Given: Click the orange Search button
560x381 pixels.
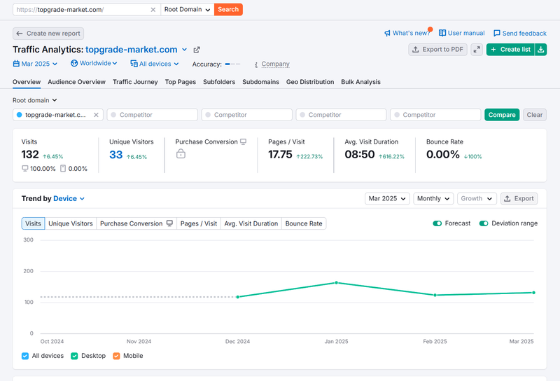Looking at the screenshot, I should point(228,10).
